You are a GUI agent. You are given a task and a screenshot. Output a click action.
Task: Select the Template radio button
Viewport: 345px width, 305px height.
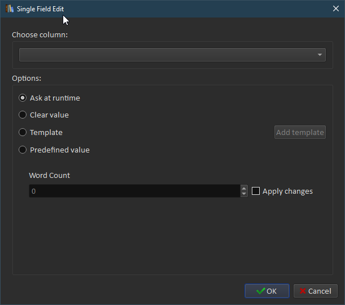click(23, 132)
